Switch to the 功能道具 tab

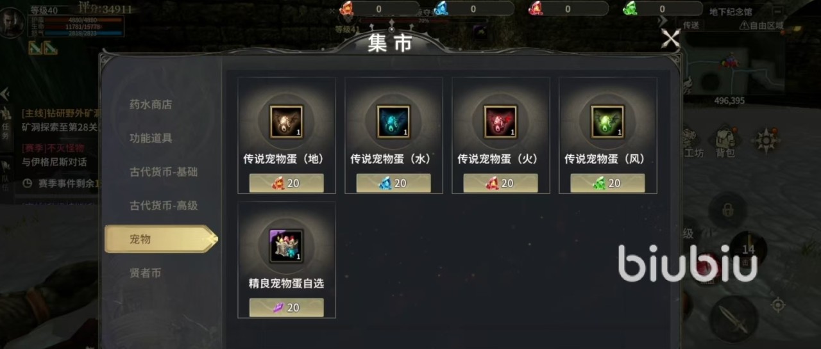(151, 138)
